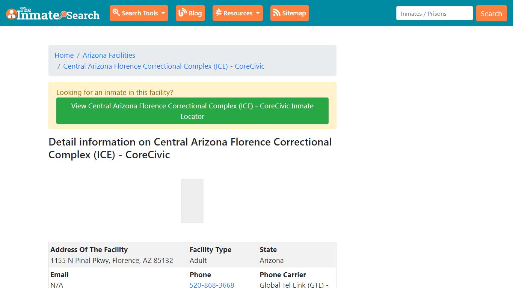Open The Inmate Search logo homepage
The image size is (513, 288).
pyautogui.click(x=53, y=13)
